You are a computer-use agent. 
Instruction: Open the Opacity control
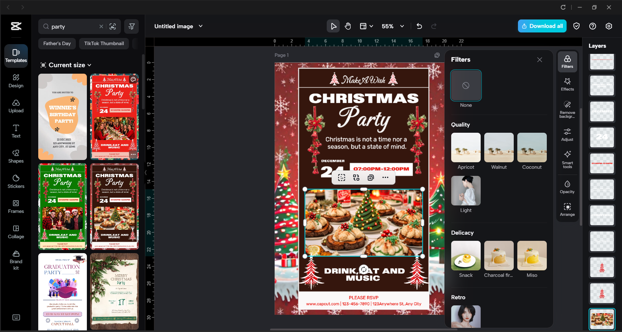tap(567, 187)
